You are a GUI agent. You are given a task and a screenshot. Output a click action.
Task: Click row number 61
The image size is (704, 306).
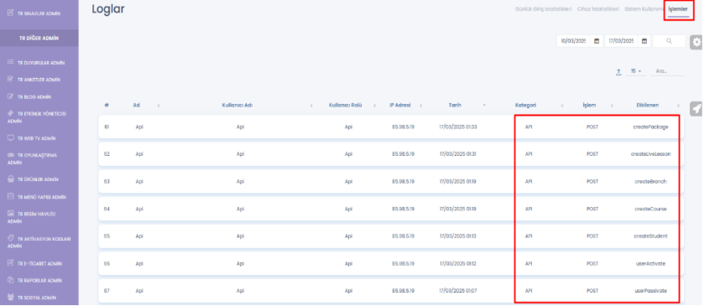pos(107,127)
